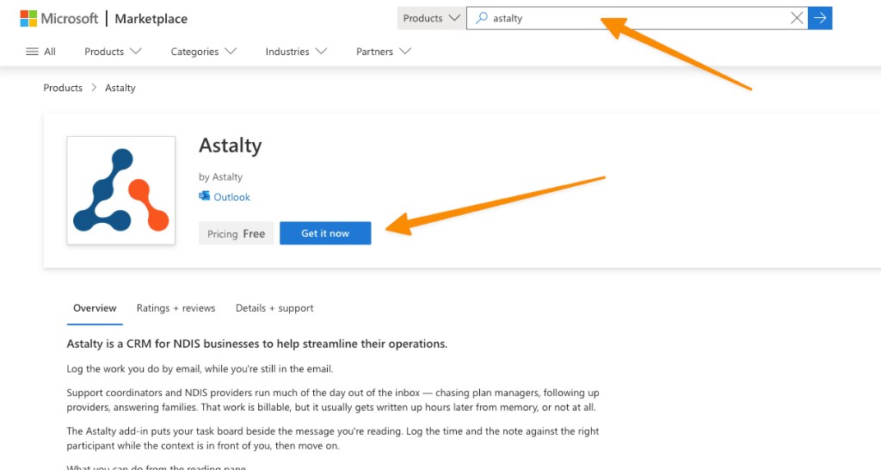The width and height of the screenshot is (881, 470).
Task: Click the Astalty breadcrumb entry
Action: pos(120,88)
